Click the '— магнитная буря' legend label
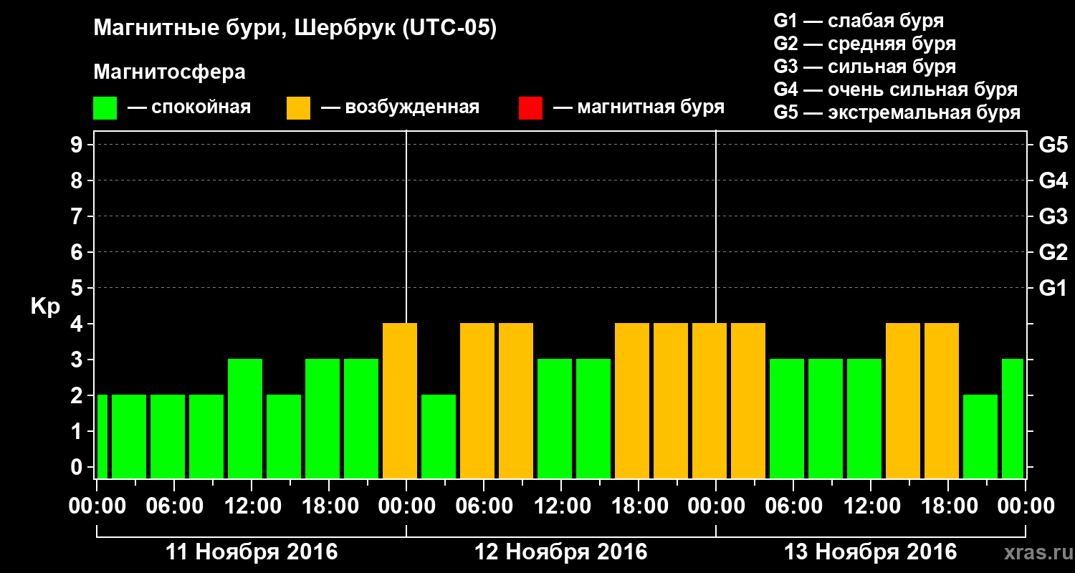The width and height of the screenshot is (1075, 573). point(639,107)
